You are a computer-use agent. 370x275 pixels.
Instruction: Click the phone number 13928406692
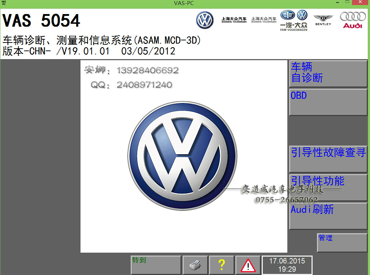[148, 70]
